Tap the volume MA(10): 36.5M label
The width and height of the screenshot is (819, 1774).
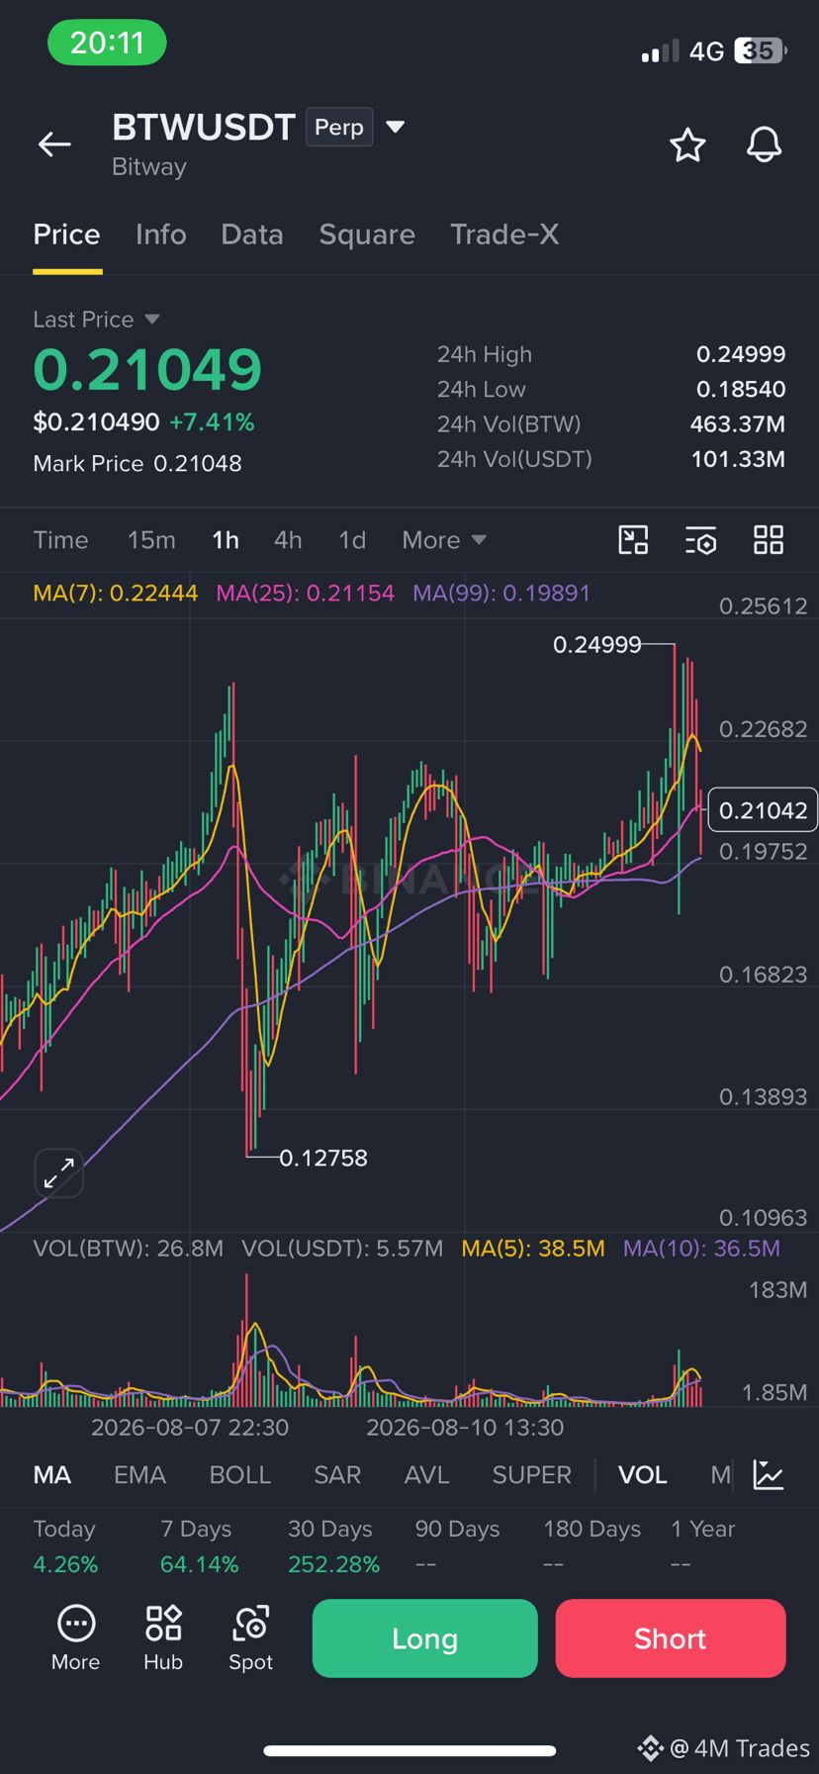click(x=701, y=1248)
